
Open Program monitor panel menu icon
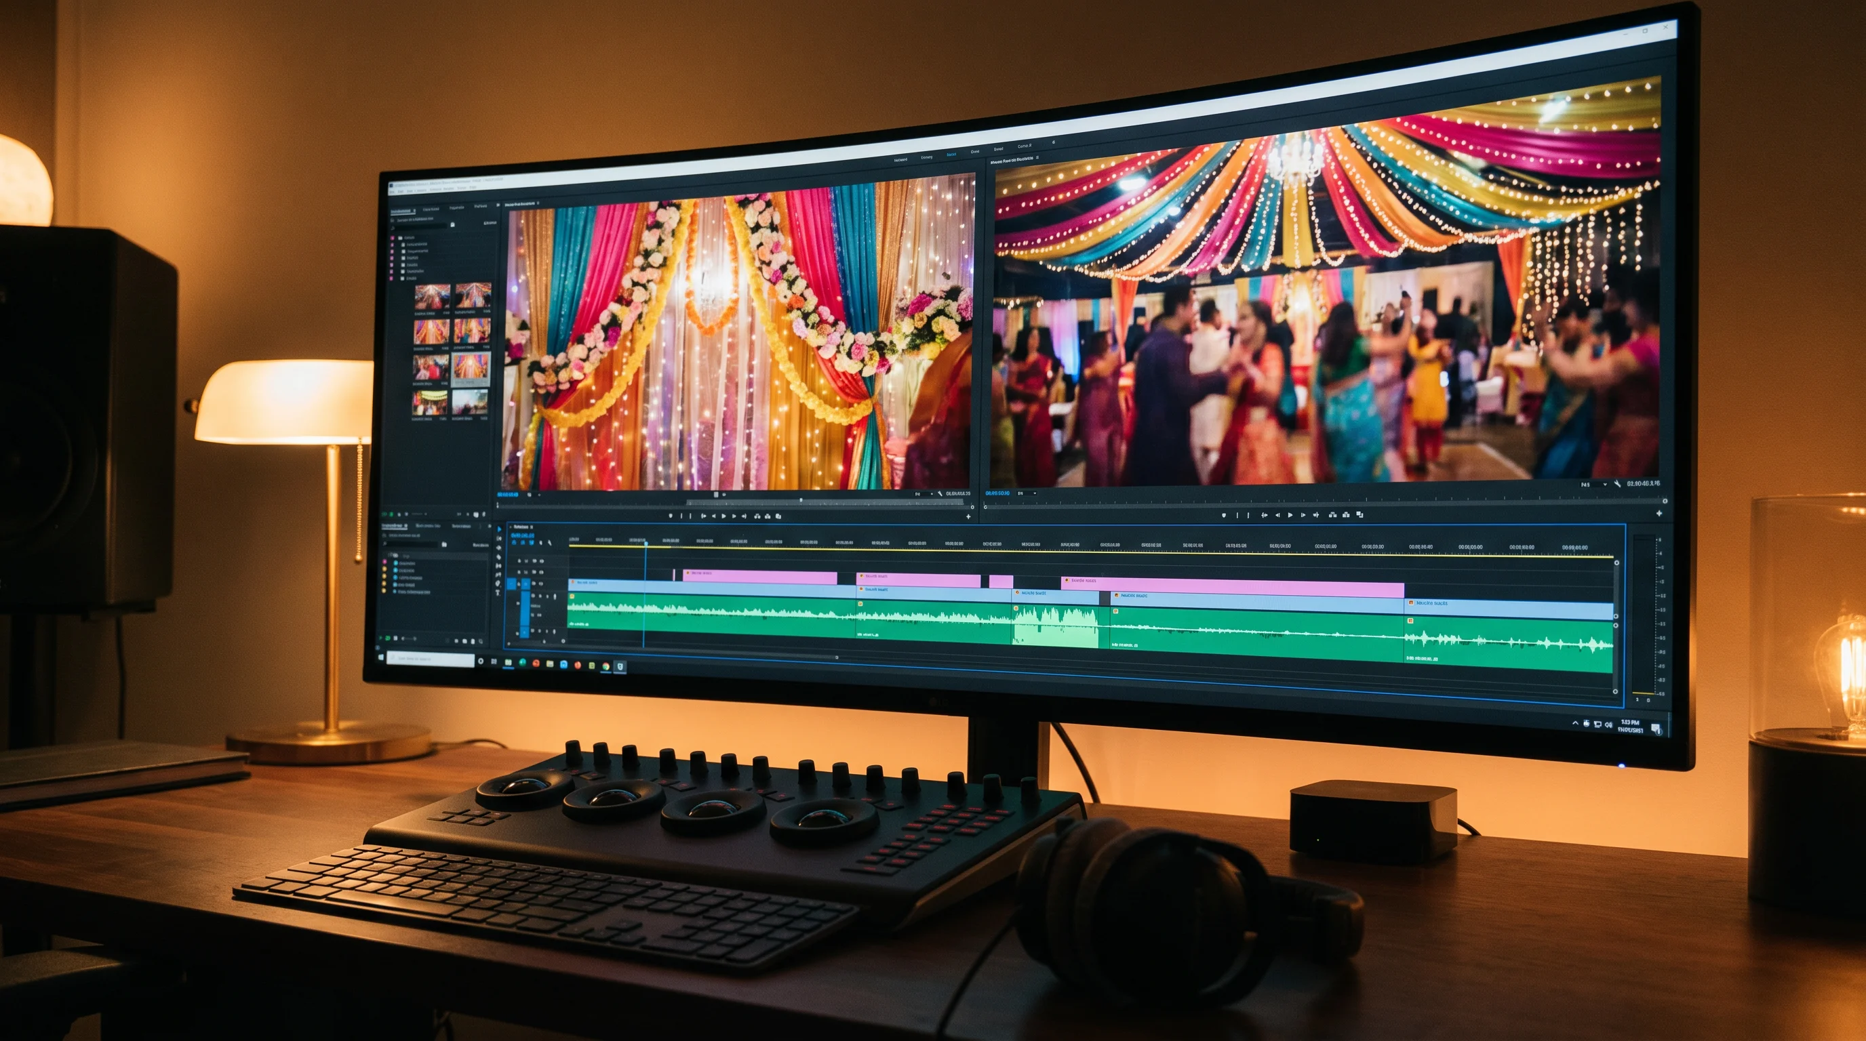click(x=1037, y=158)
